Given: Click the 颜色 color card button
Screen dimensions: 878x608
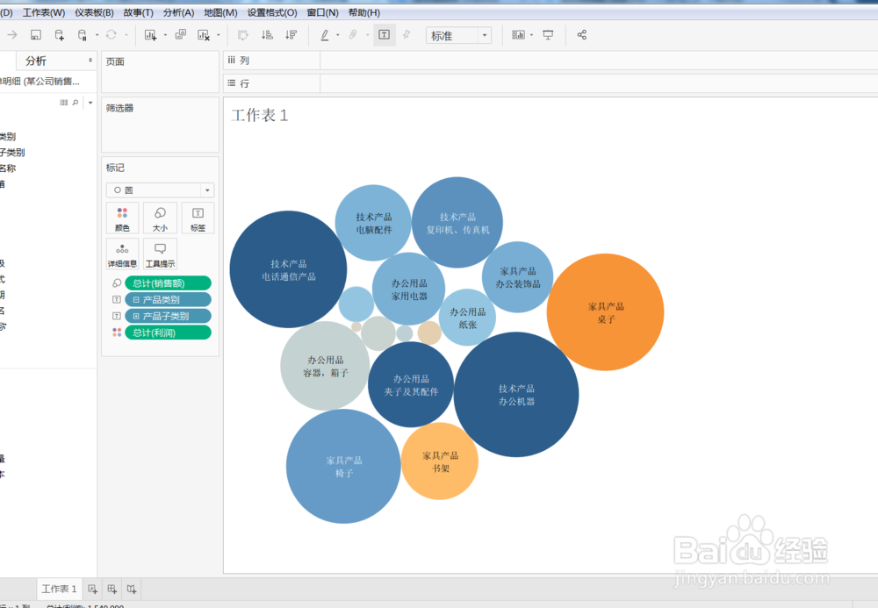Looking at the screenshot, I should (x=122, y=218).
